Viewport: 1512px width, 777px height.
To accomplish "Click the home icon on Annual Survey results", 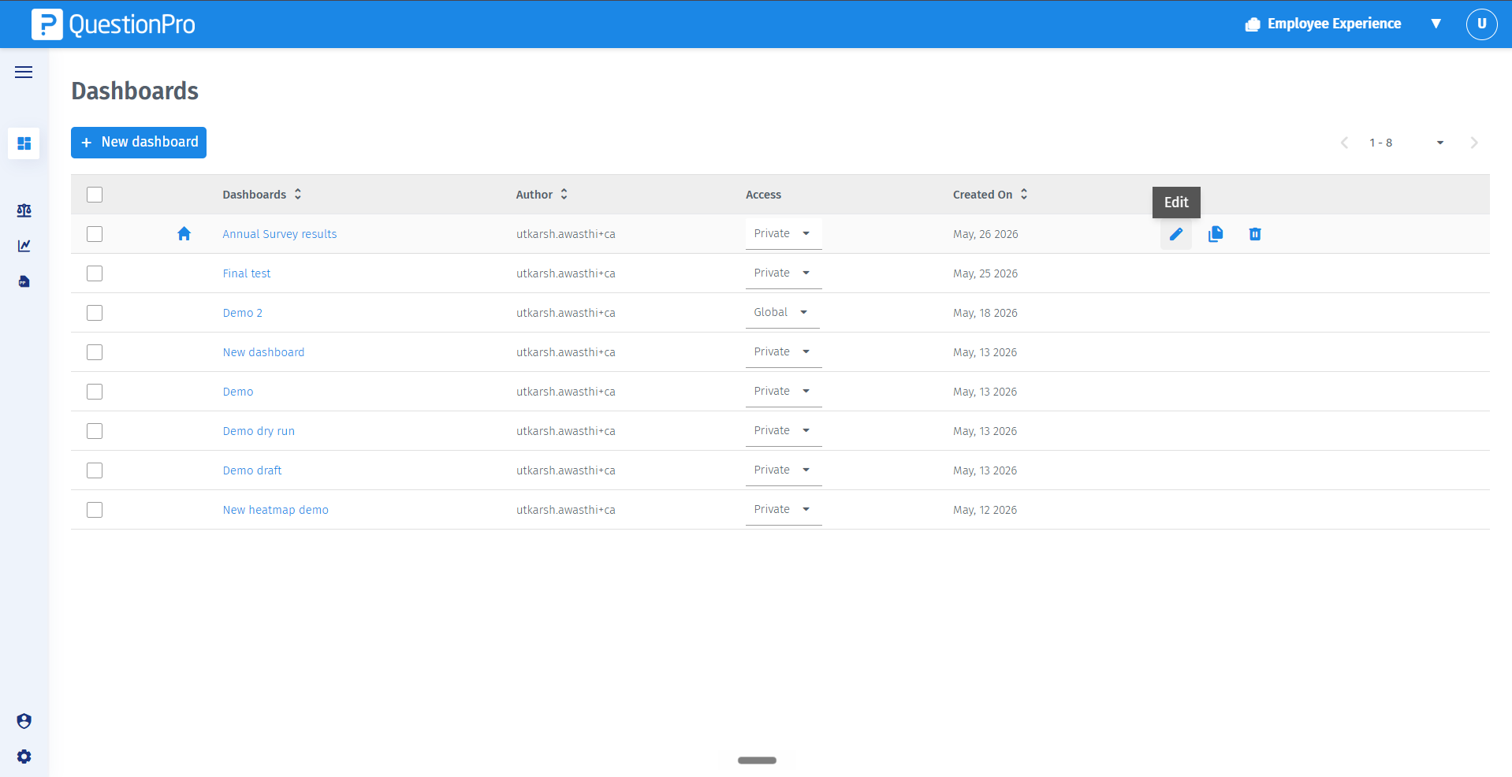I will (x=184, y=234).
